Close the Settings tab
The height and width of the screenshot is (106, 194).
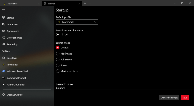[79, 4]
